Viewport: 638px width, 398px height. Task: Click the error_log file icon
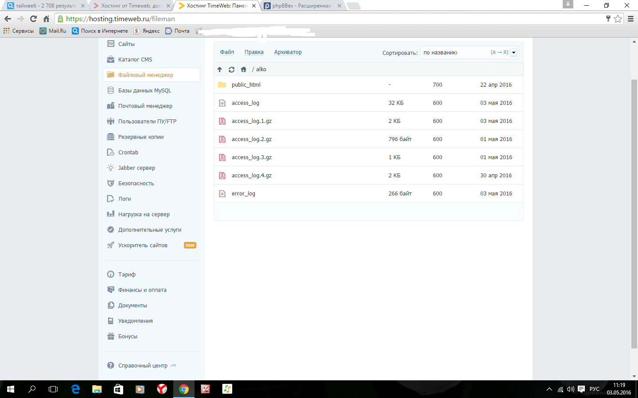(x=222, y=194)
